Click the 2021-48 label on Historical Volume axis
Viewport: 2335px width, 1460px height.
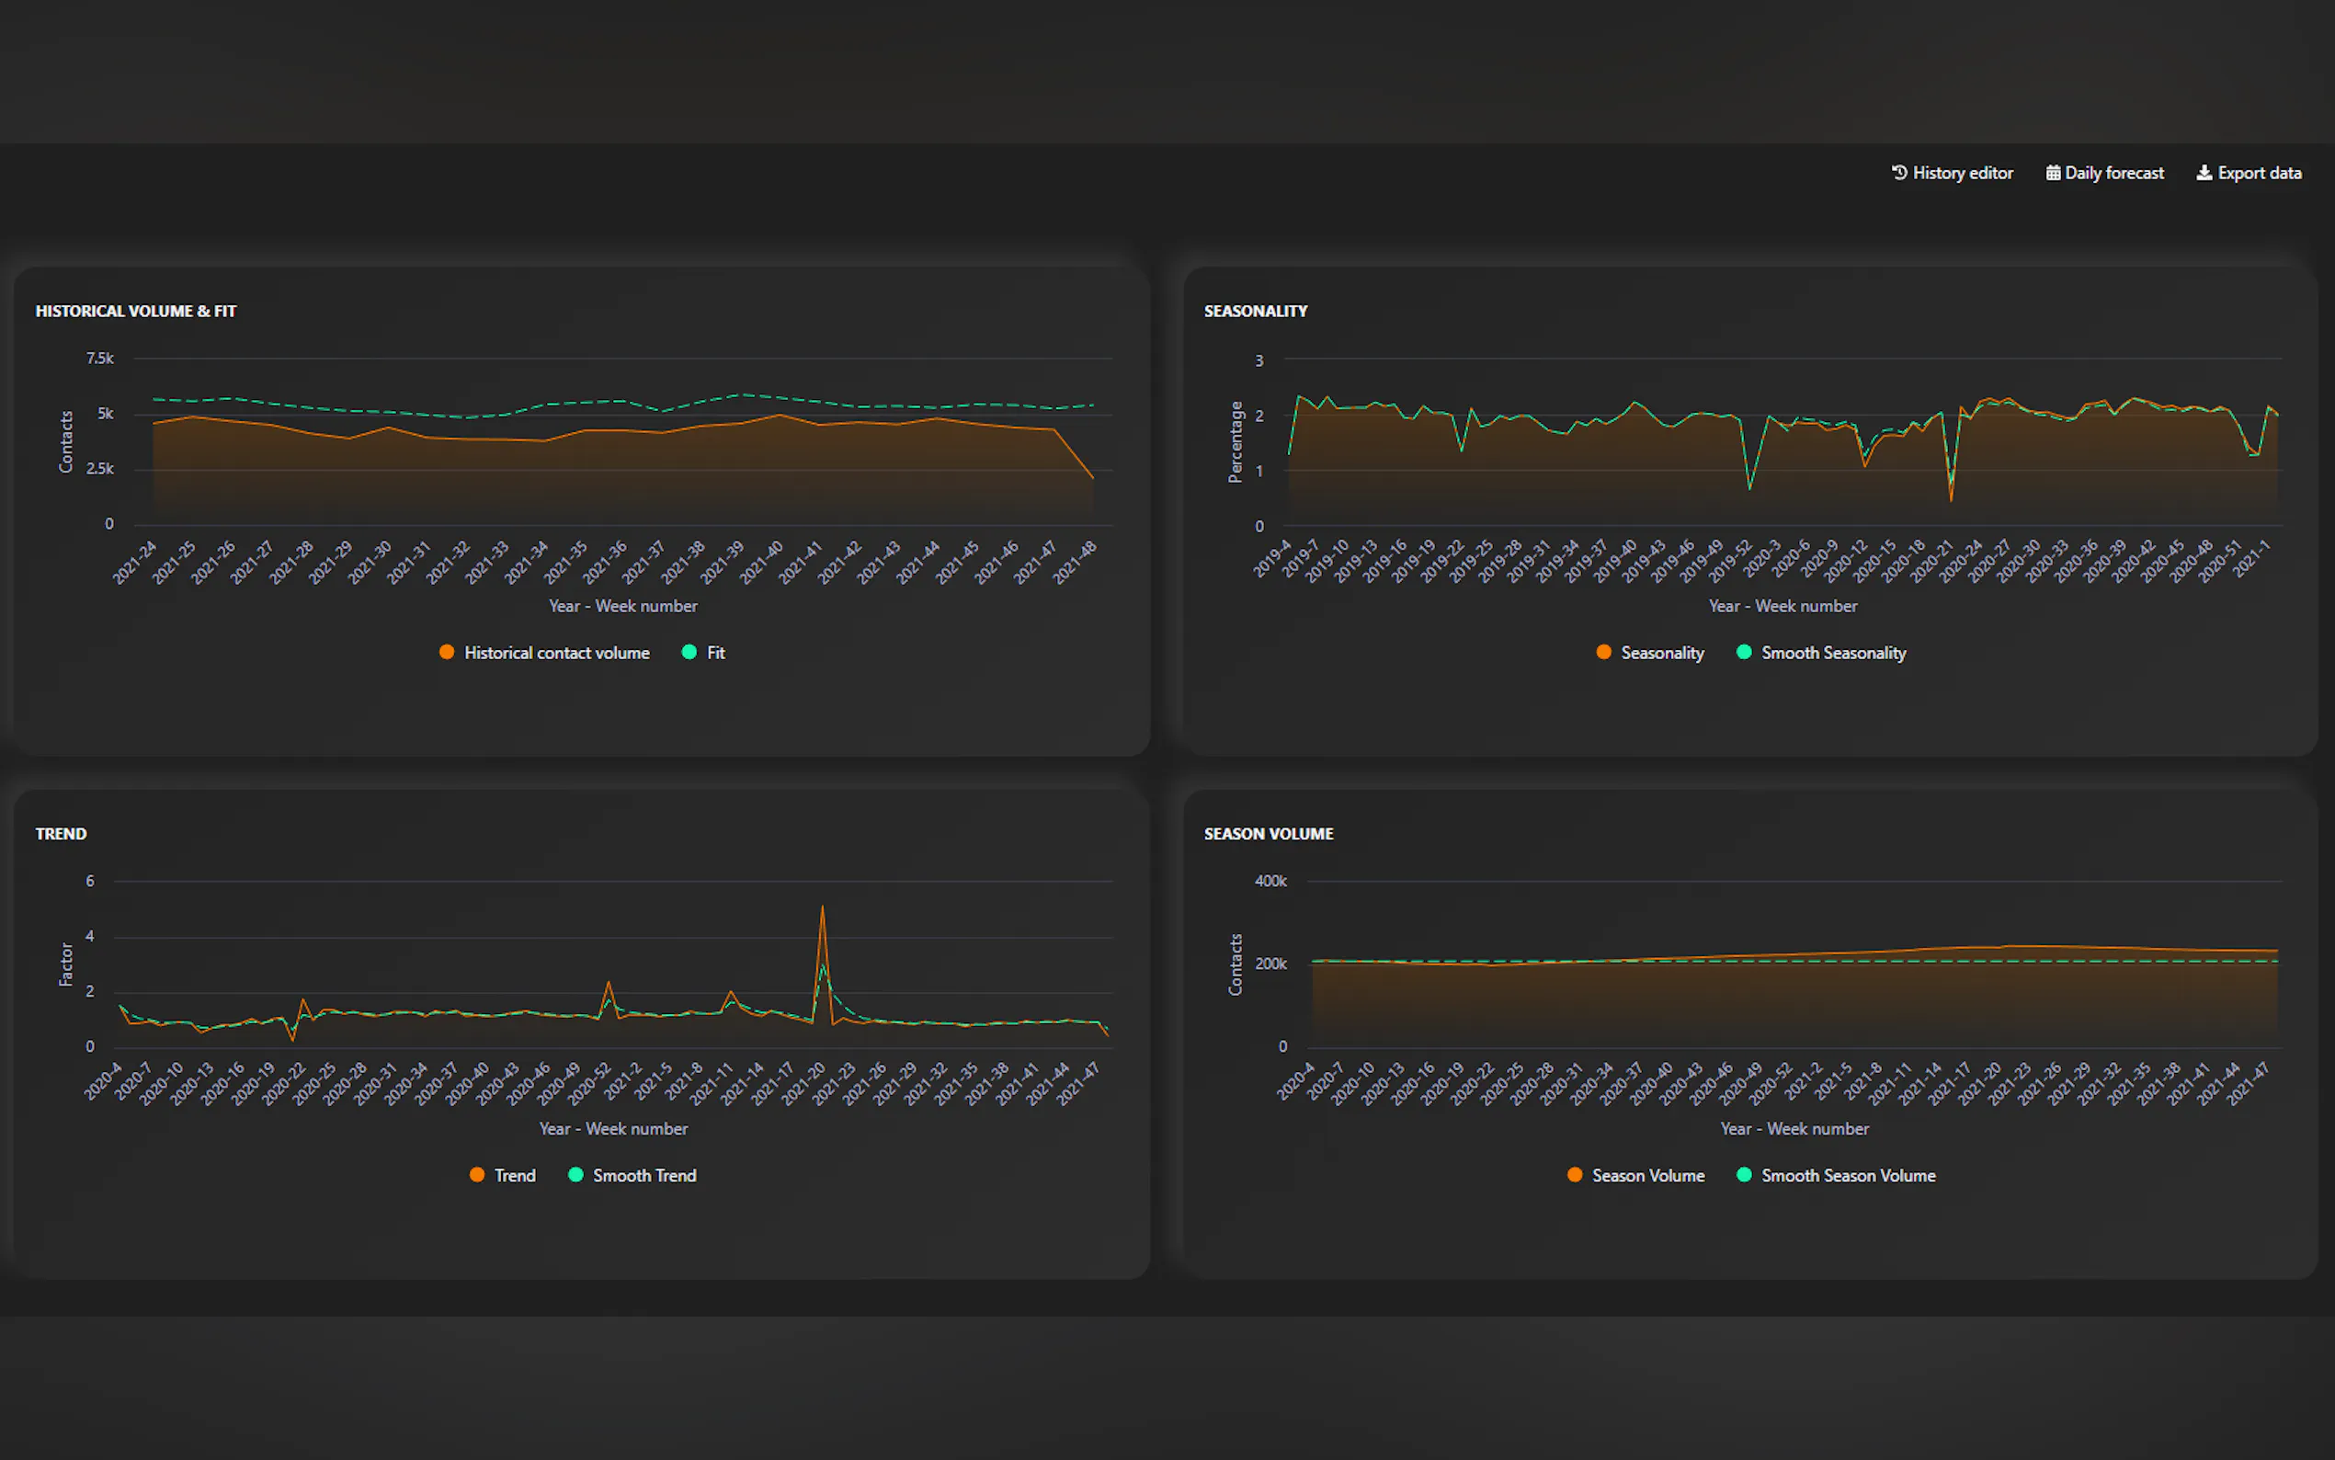coord(1075,562)
